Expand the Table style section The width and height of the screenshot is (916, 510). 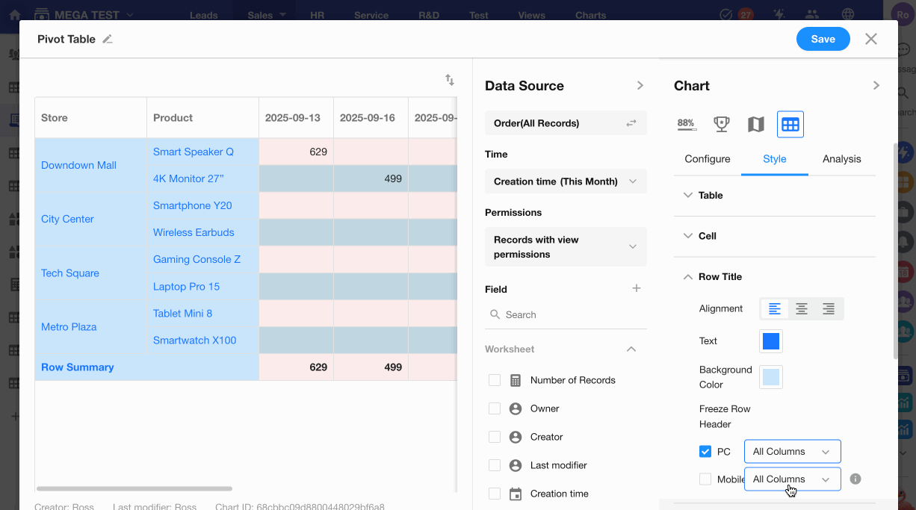pos(710,195)
